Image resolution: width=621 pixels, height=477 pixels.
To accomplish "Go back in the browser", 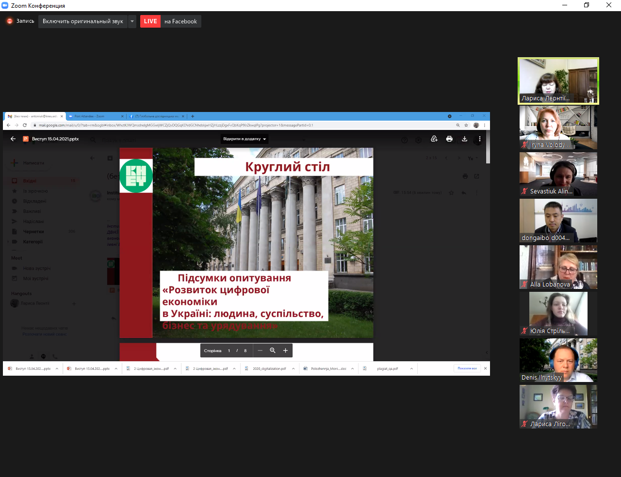I will (x=8, y=125).
